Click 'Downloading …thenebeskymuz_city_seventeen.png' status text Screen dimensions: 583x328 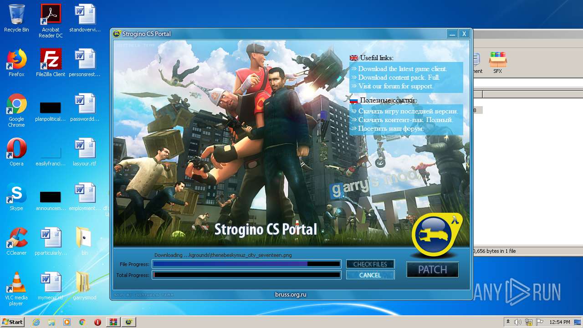point(223,255)
